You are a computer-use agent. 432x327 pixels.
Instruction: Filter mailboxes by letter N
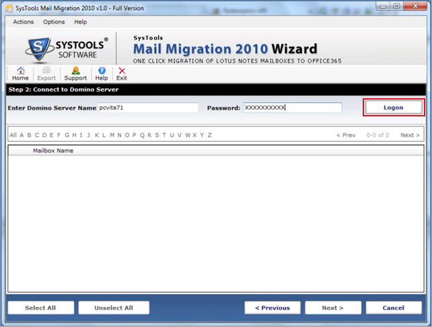coord(119,135)
